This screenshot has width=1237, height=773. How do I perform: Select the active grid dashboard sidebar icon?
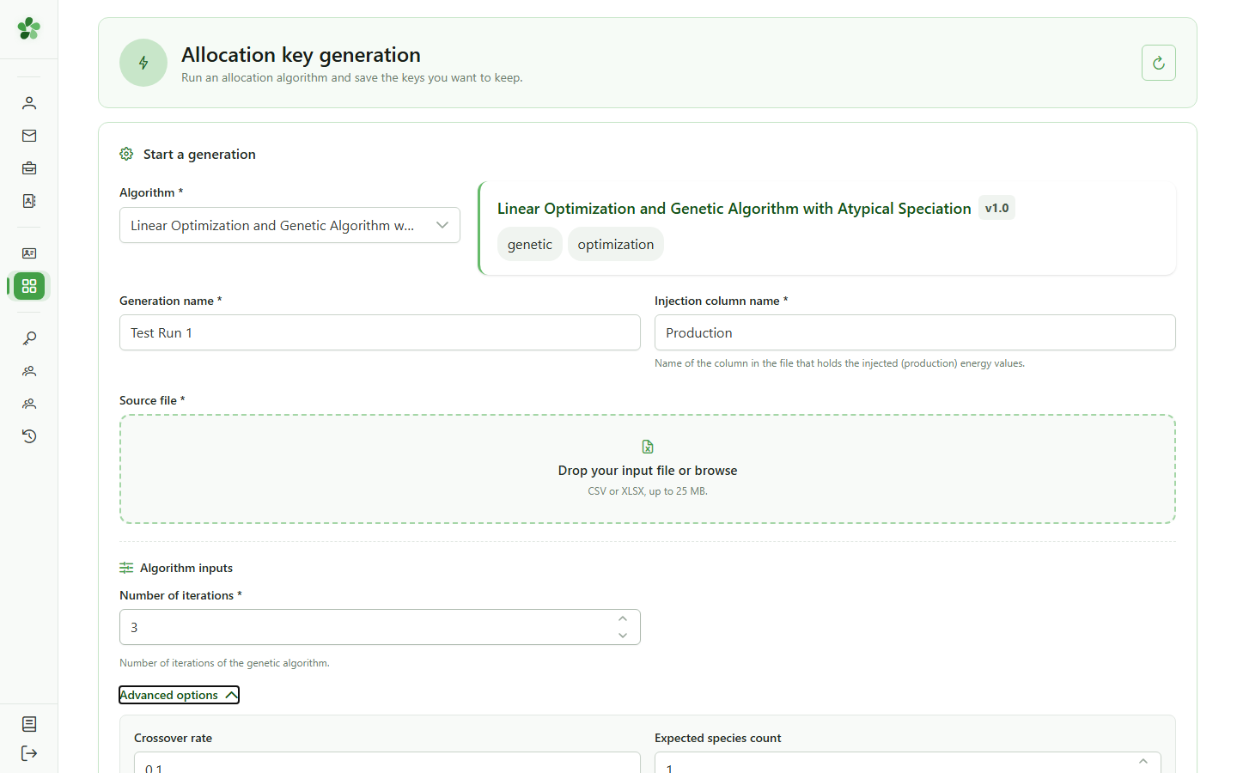pos(29,286)
